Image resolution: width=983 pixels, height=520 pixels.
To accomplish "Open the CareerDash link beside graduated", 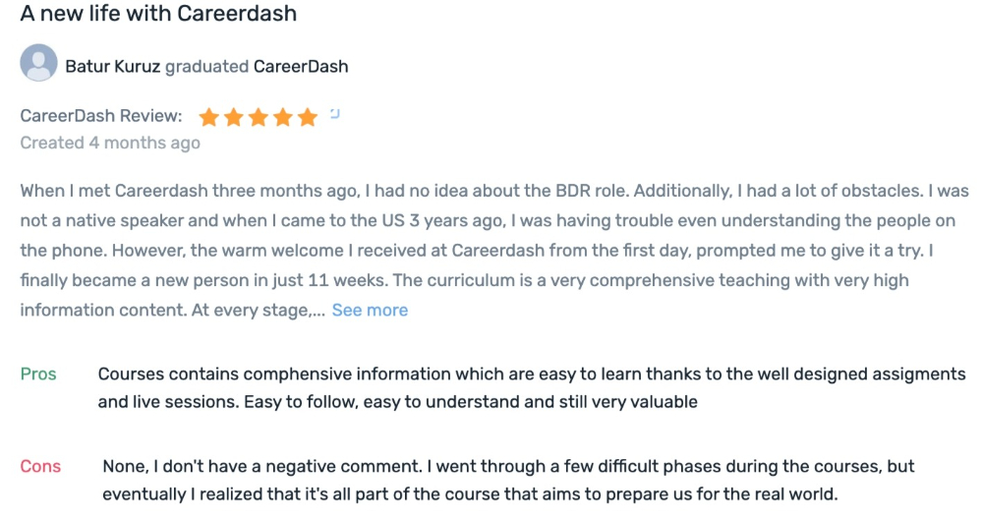I will click(x=300, y=67).
